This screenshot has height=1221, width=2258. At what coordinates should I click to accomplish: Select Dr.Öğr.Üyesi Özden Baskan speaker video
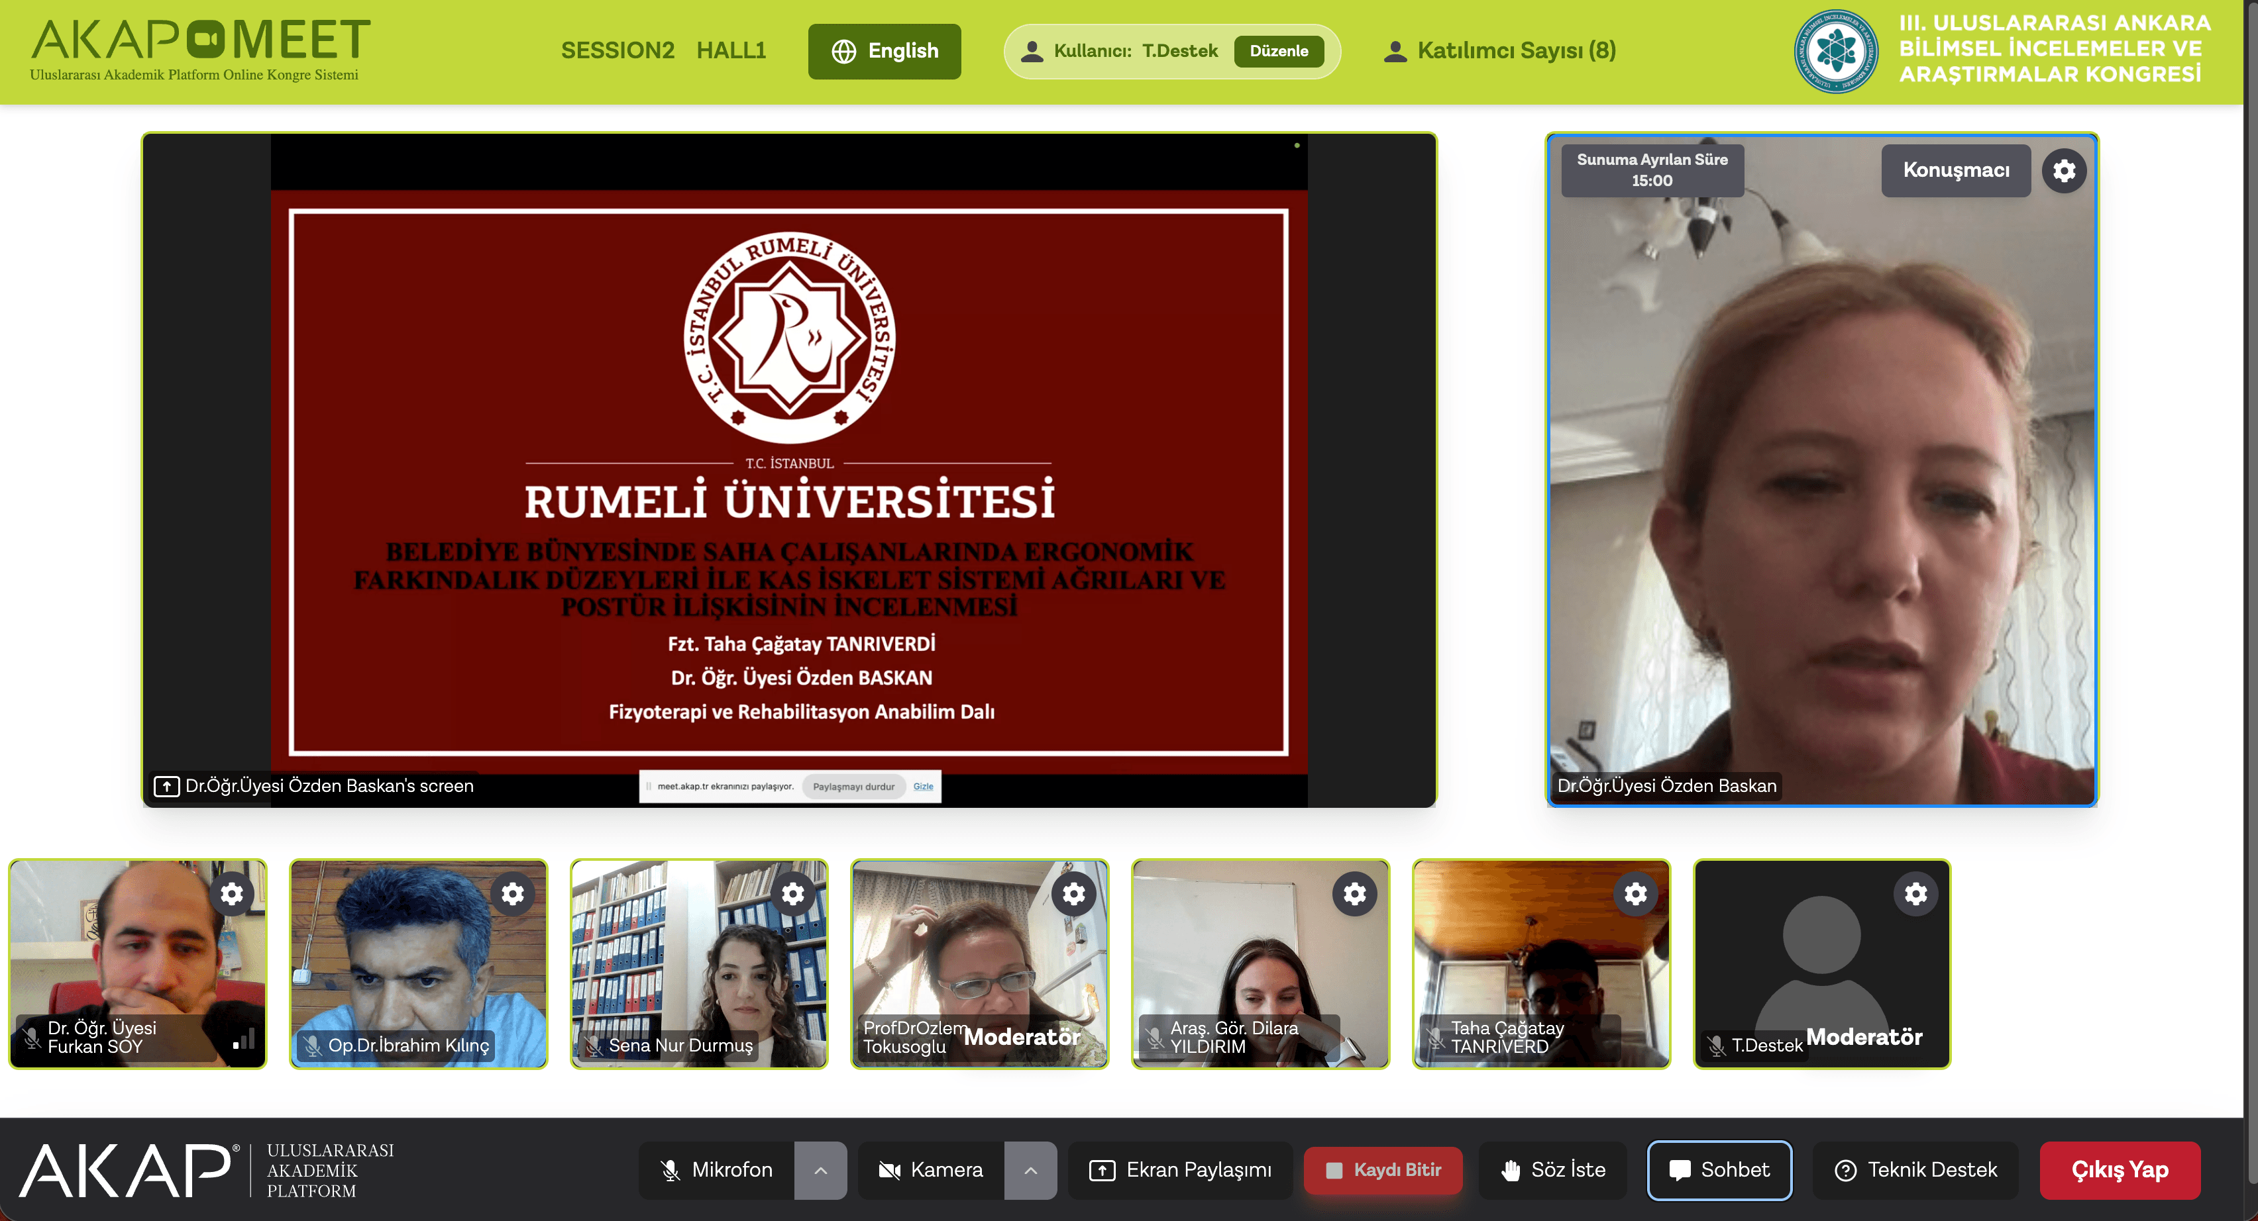pos(1821,469)
